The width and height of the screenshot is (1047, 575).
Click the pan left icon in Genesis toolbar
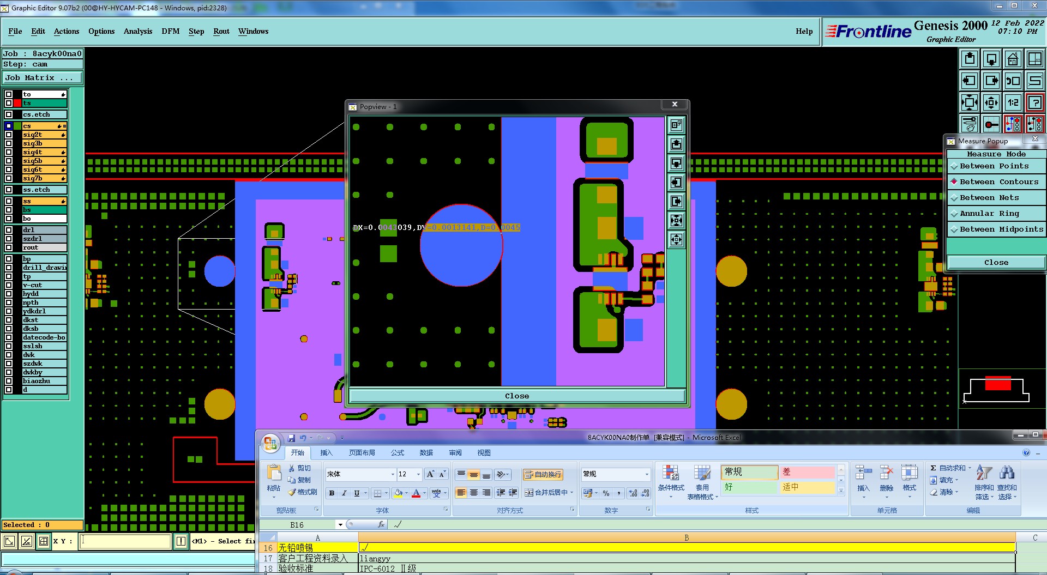(970, 81)
